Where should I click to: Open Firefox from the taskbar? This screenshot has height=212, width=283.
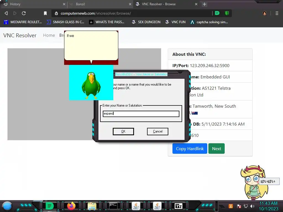coord(71,206)
